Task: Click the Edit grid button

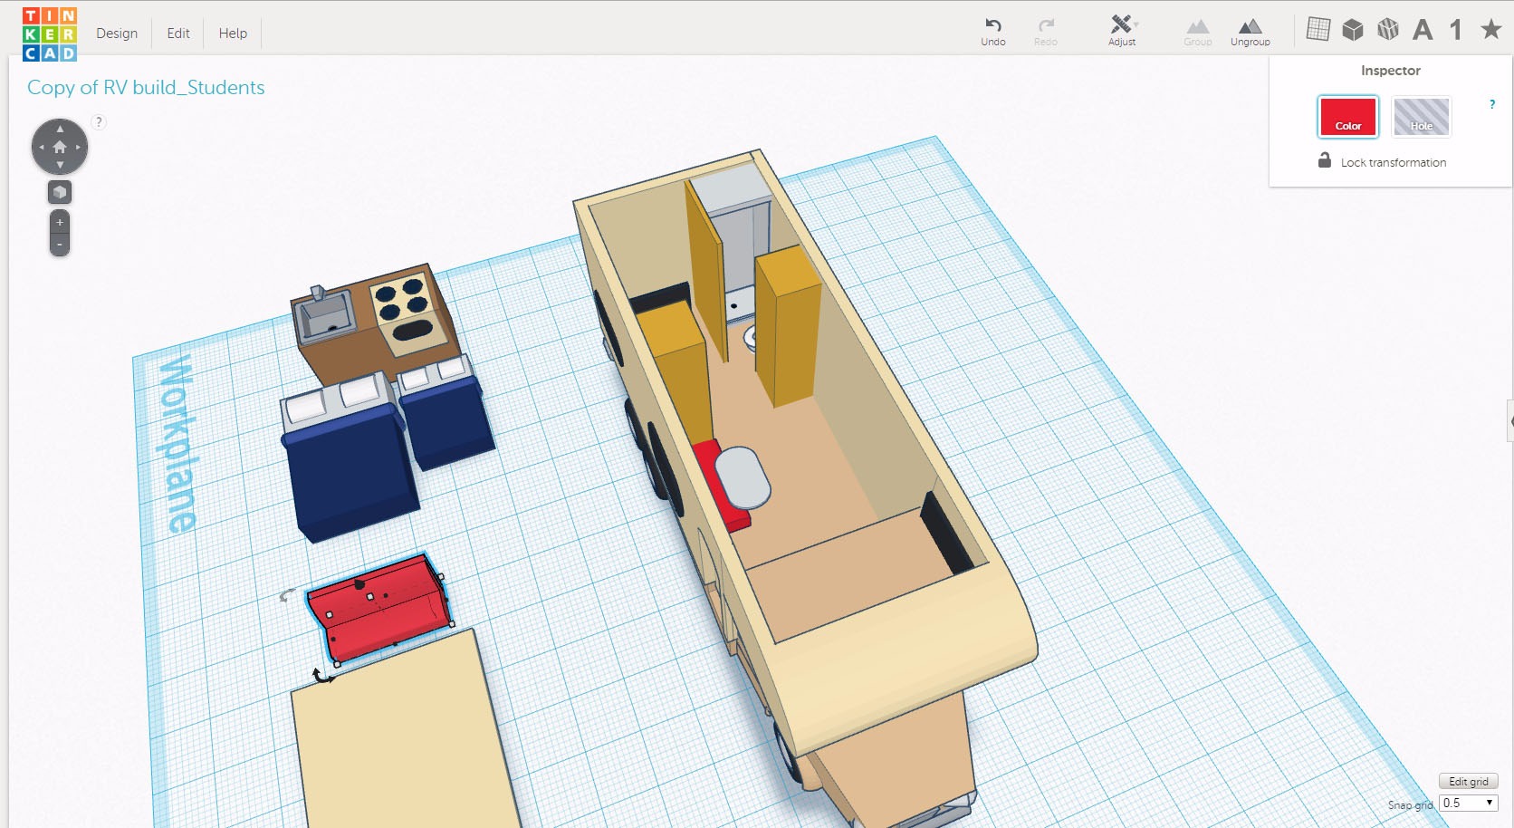Action: point(1468,781)
